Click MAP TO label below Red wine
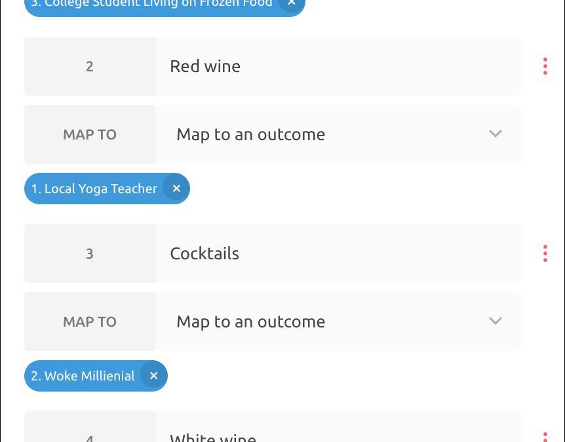The width and height of the screenshot is (565, 442). coord(90,134)
